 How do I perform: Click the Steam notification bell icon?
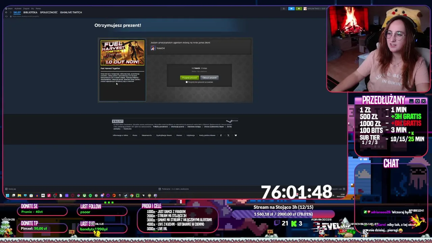point(299,9)
